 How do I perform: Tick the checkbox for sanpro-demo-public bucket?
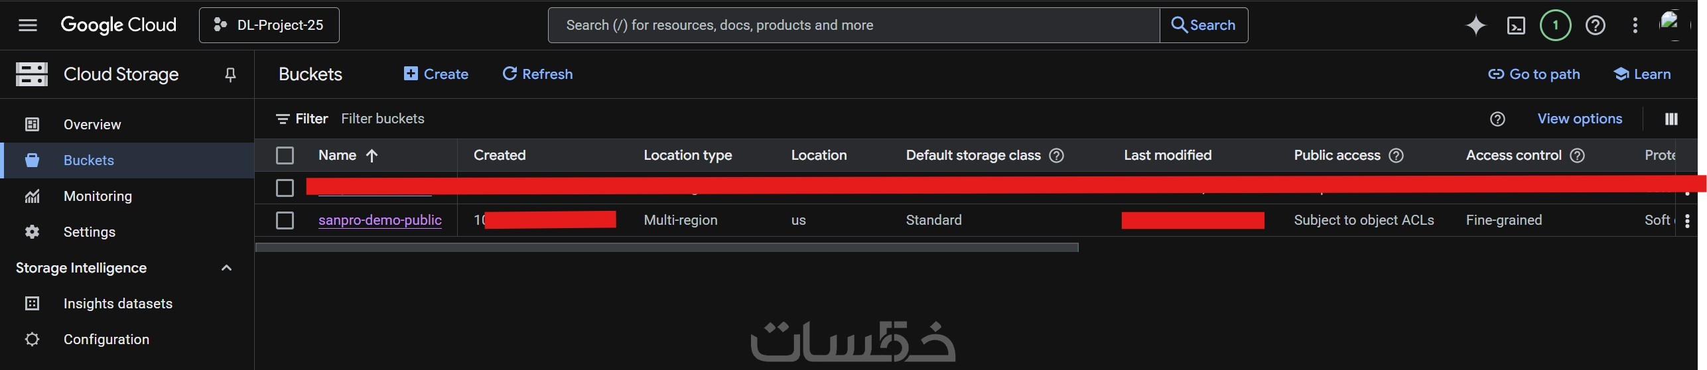coord(285,220)
